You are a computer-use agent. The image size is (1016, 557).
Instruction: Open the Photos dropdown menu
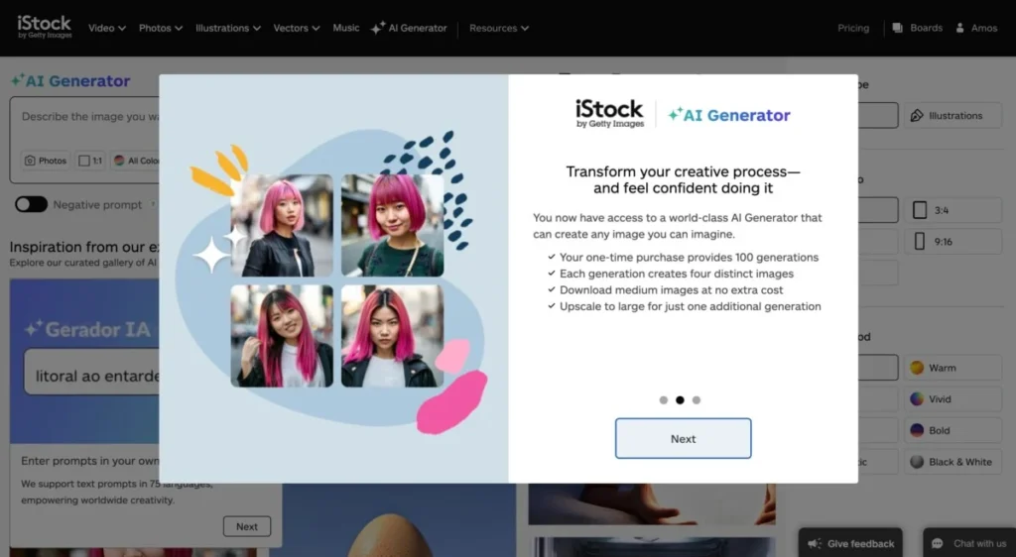(x=160, y=28)
